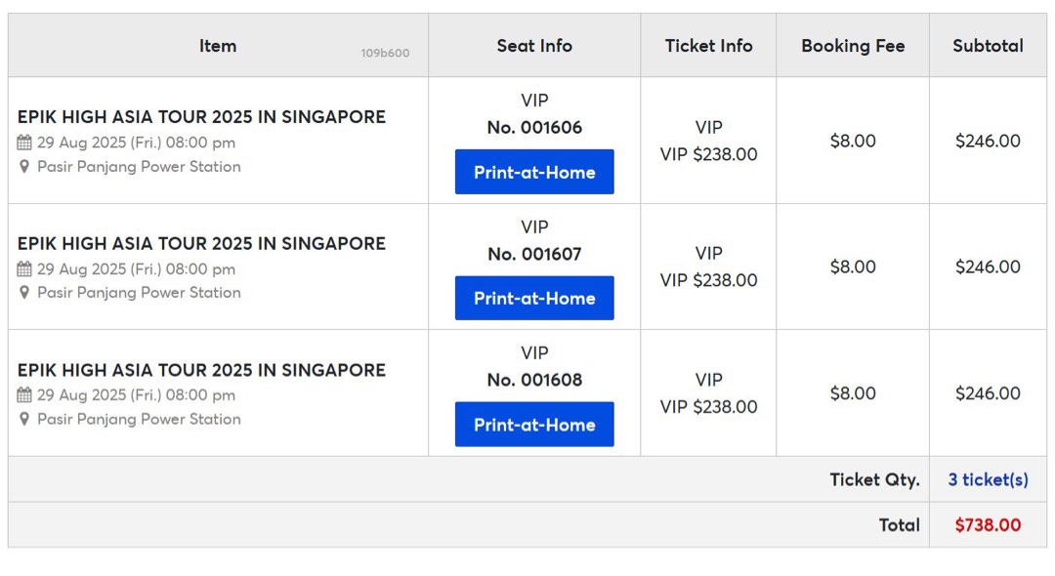This screenshot has height=576, width=1055.
Task: Click the location pin icon on the second ticket row
Action: click(22, 293)
